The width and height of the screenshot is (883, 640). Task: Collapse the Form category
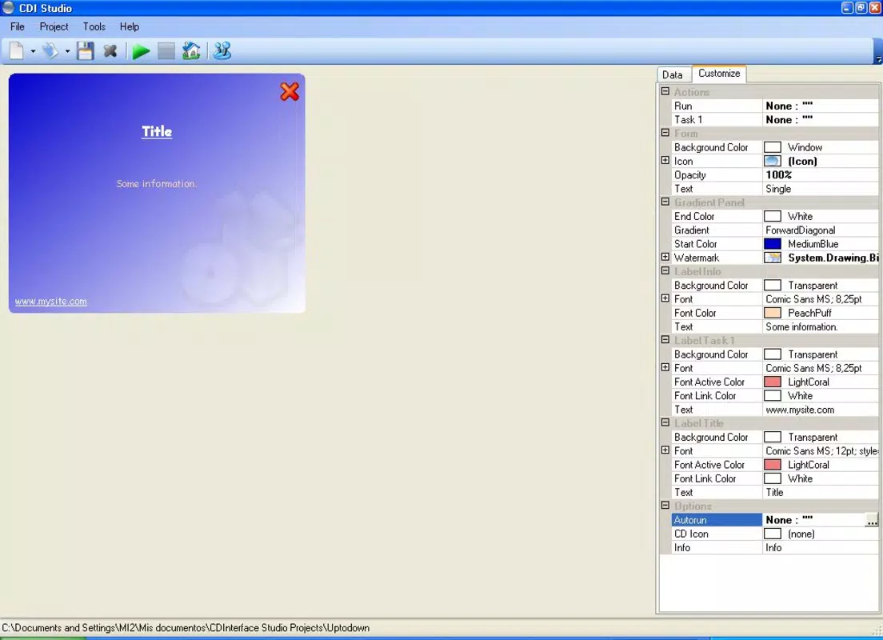[665, 133]
